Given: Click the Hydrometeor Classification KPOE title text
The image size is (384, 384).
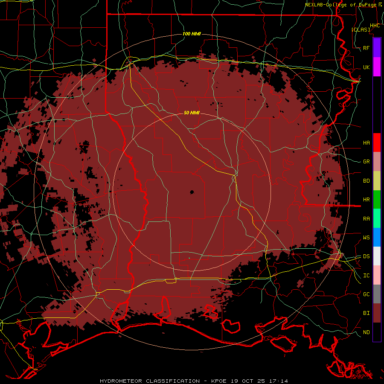Looking at the screenshot, I should (x=194, y=381).
